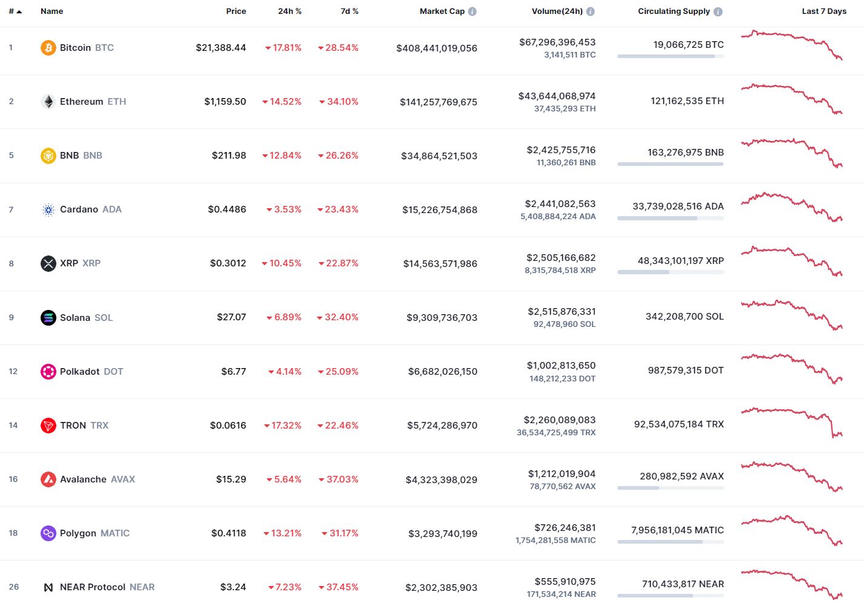Screen dimensions: 864x609
Task: Click the Cardano logo icon
Action: 48,209
